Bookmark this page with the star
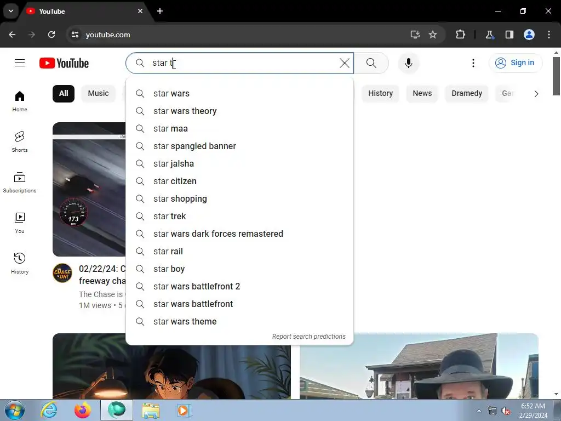The width and height of the screenshot is (561, 421). click(433, 35)
